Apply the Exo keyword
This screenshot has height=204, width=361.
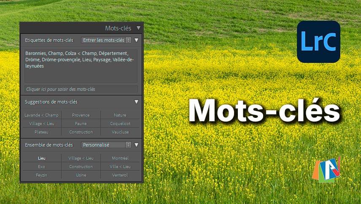click(x=42, y=167)
